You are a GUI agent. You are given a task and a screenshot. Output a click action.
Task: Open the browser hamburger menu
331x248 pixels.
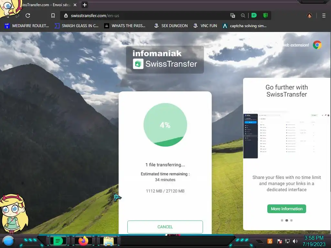tap(324, 15)
